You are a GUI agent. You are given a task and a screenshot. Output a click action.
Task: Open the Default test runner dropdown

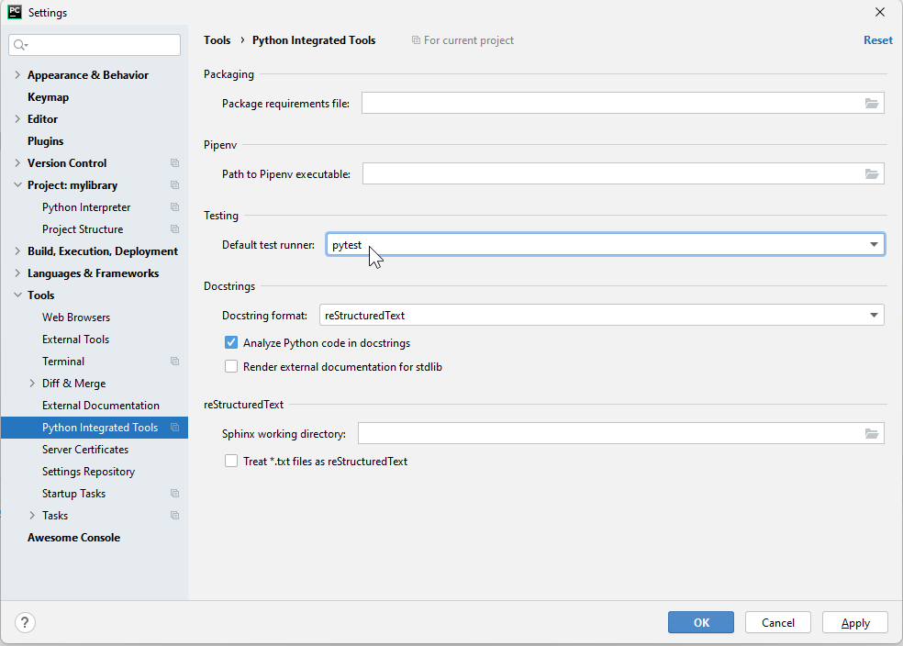click(x=873, y=245)
